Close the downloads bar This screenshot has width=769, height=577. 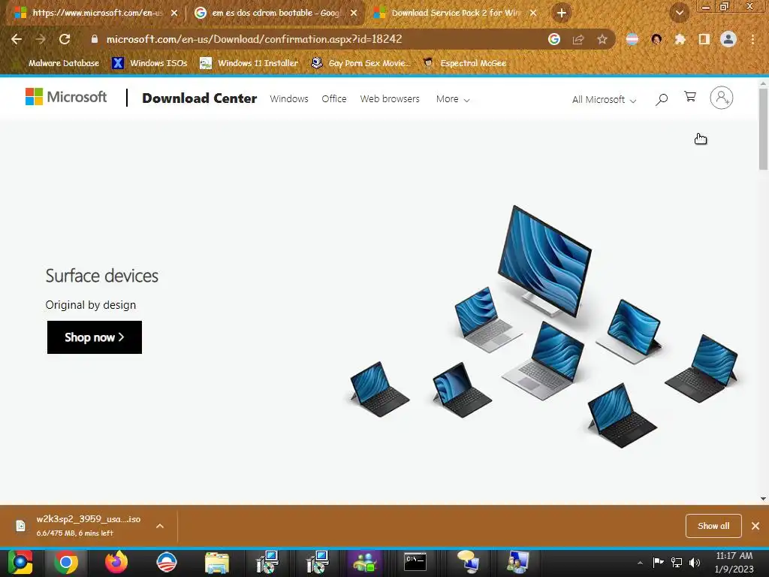(x=755, y=526)
